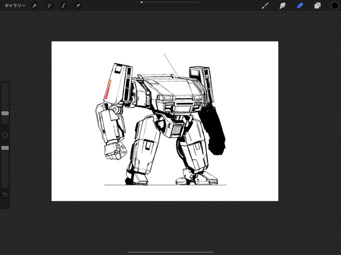Open the Actions wrench menu
The width and height of the screenshot is (341, 255).
[35, 5]
